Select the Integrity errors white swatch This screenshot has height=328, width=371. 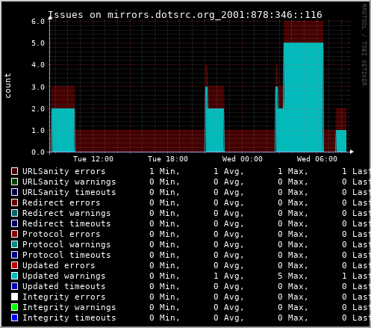tap(14, 297)
